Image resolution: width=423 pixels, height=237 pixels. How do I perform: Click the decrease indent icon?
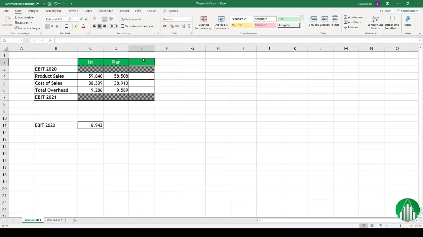(x=111, y=26)
